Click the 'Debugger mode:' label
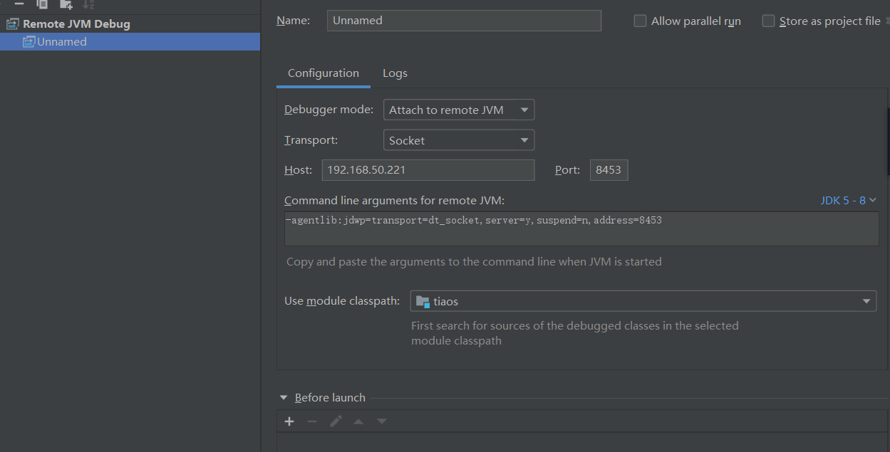The height and width of the screenshot is (452, 890). click(x=328, y=110)
